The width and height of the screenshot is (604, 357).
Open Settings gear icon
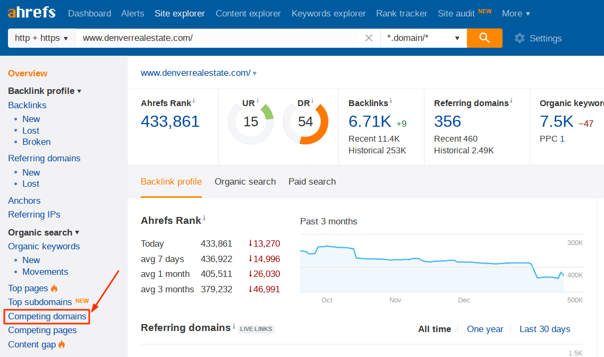pyautogui.click(x=520, y=38)
